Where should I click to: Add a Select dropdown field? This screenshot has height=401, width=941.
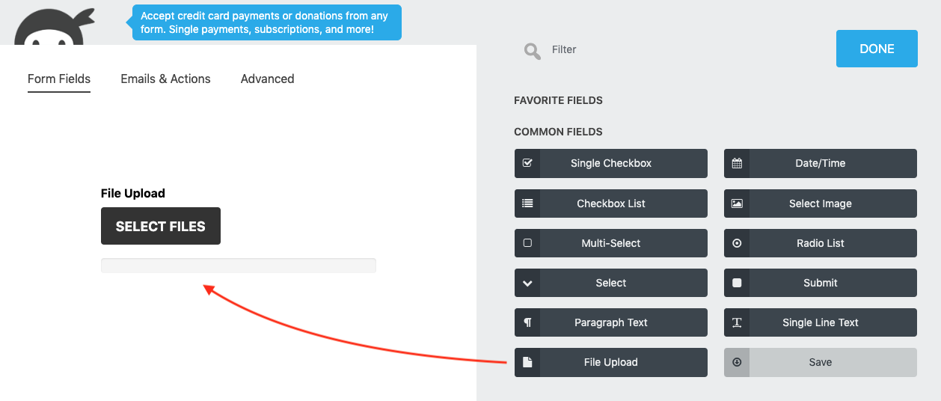[x=611, y=283]
